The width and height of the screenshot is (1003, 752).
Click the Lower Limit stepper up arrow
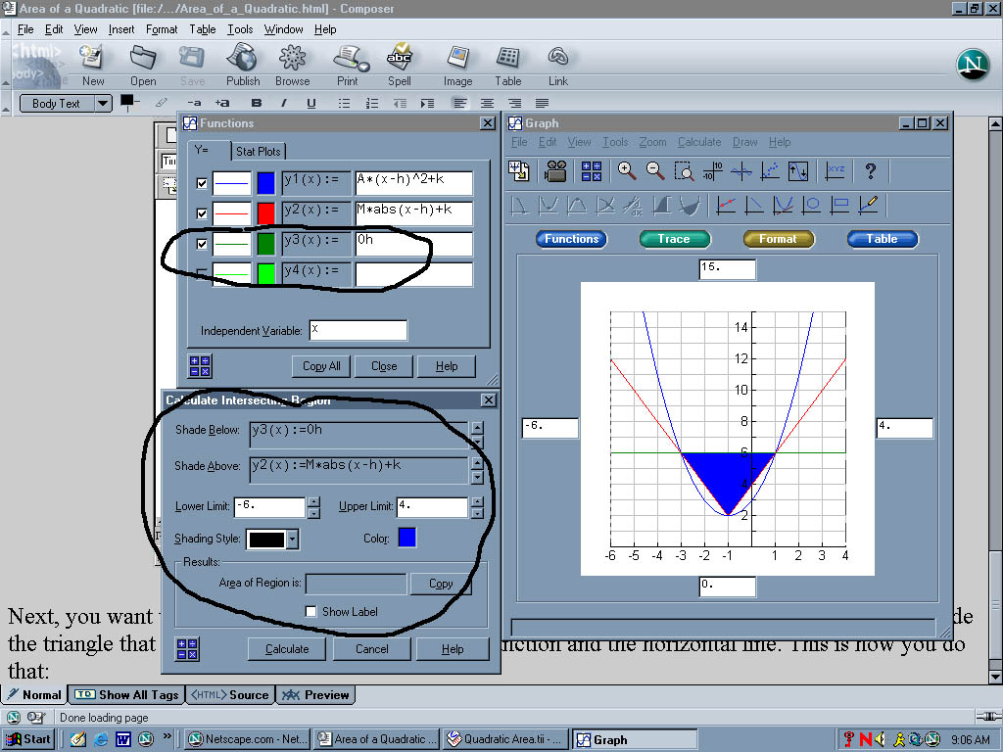point(313,501)
